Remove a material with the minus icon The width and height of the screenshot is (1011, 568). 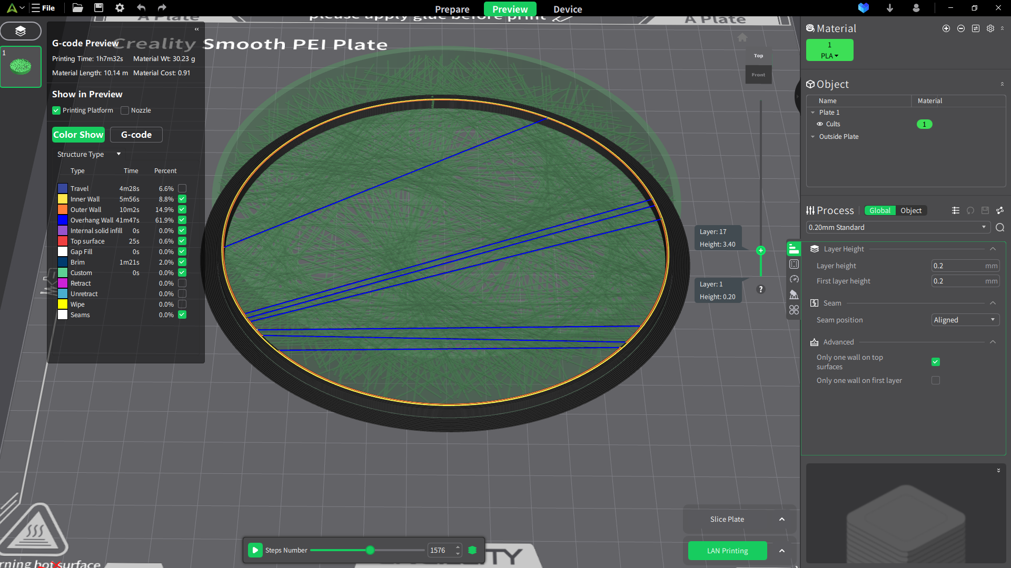point(961,28)
